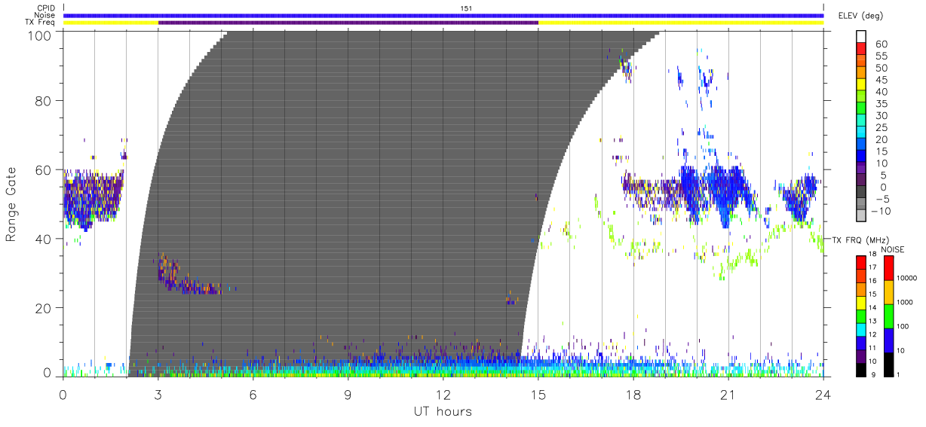
Task: Click the CPID value '151'
Action: pos(466,8)
